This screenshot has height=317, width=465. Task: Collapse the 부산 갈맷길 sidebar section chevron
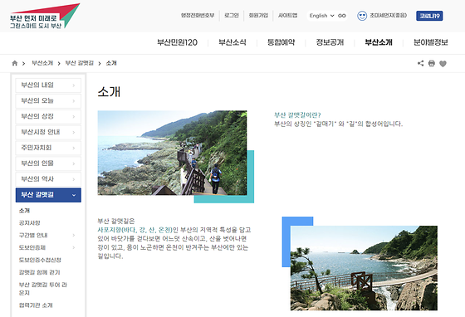pos(74,195)
